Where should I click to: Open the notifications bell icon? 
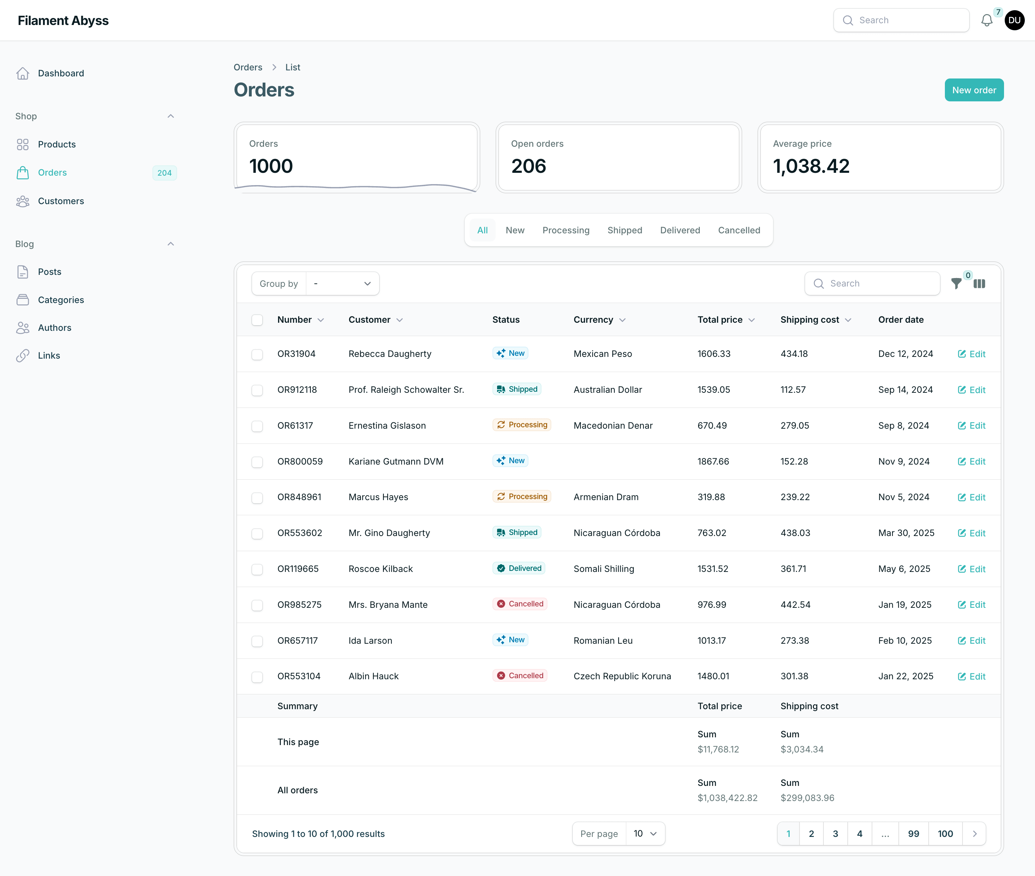click(987, 20)
